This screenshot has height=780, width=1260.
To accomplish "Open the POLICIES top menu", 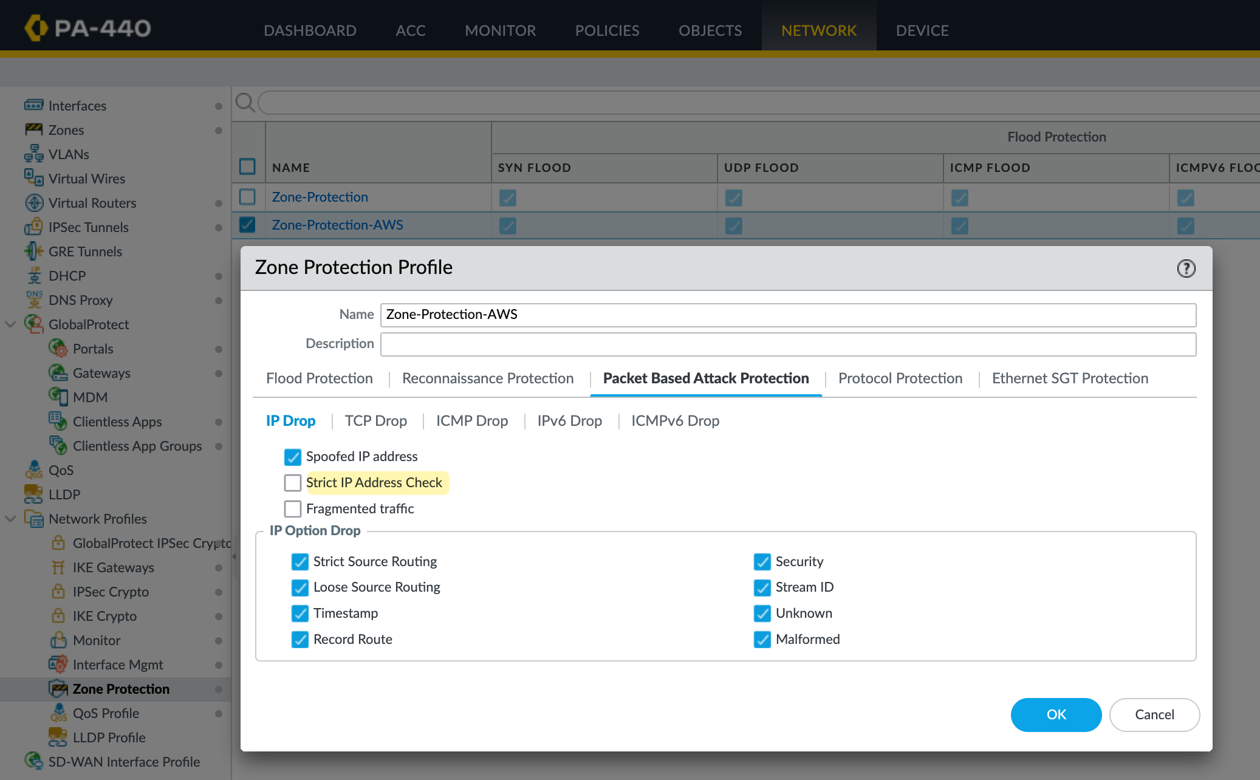I will pos(607,30).
